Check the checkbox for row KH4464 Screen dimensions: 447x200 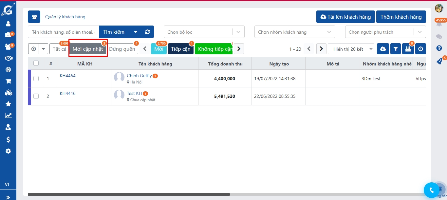[x=36, y=79]
